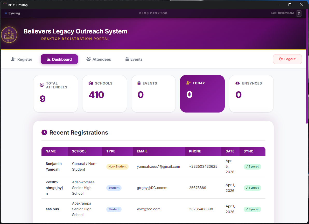Click the Schools building icon
309x224 pixels.
point(91,83)
